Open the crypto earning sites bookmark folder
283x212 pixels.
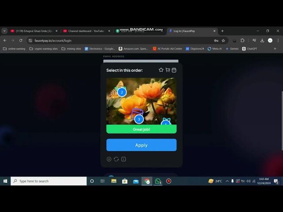tap(43, 49)
